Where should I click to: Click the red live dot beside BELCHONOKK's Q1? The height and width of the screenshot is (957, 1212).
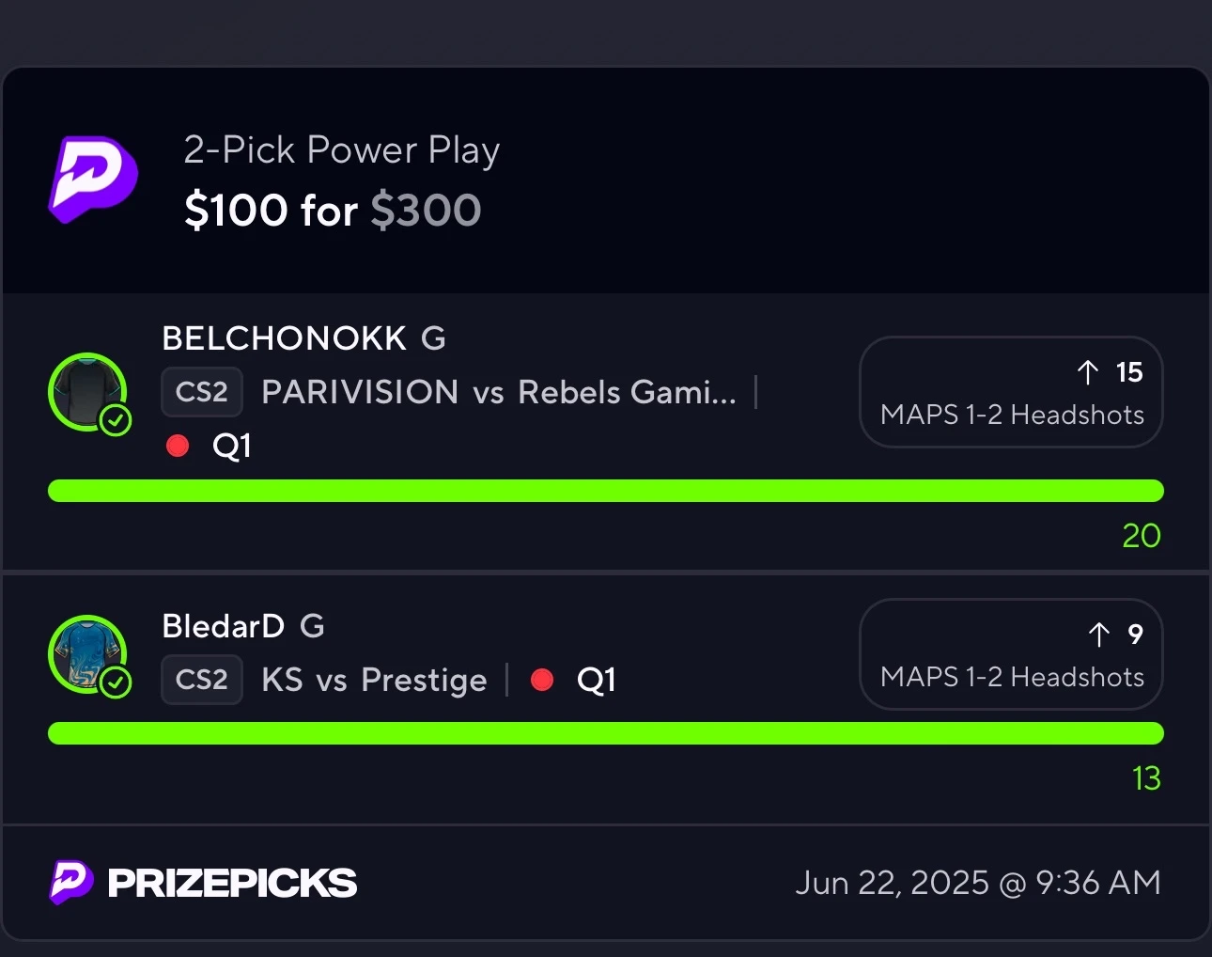[x=178, y=445]
